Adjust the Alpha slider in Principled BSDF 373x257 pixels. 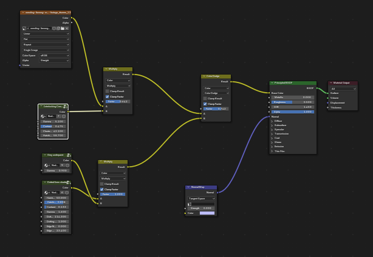click(293, 112)
